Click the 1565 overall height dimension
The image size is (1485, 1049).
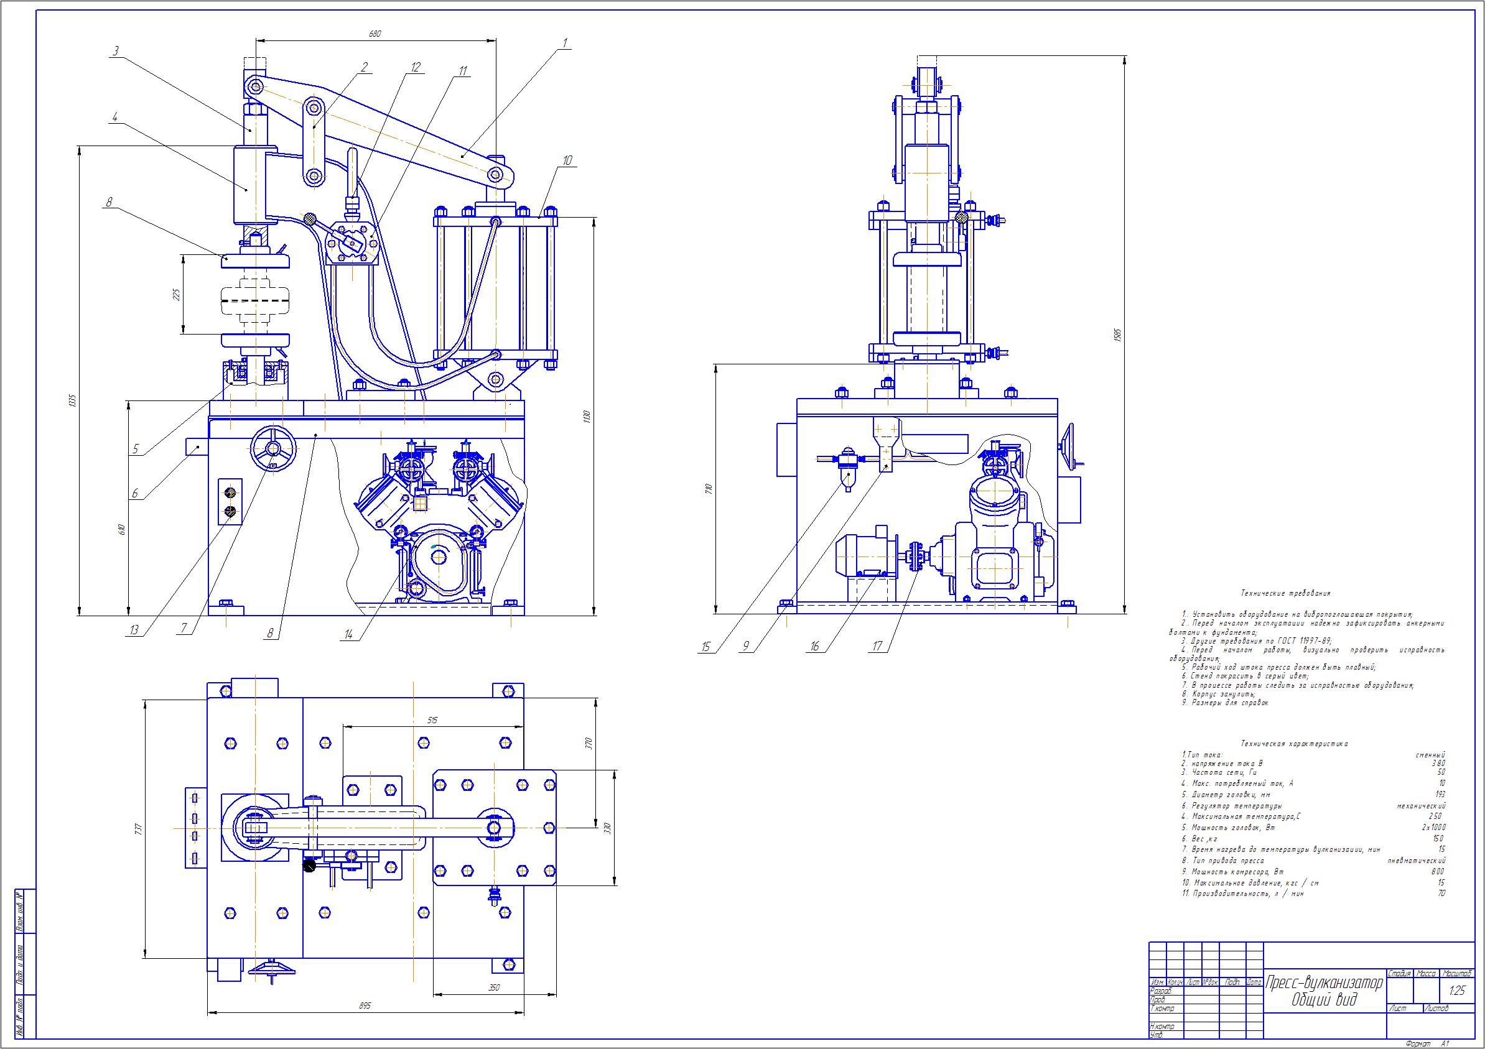pos(1119,335)
